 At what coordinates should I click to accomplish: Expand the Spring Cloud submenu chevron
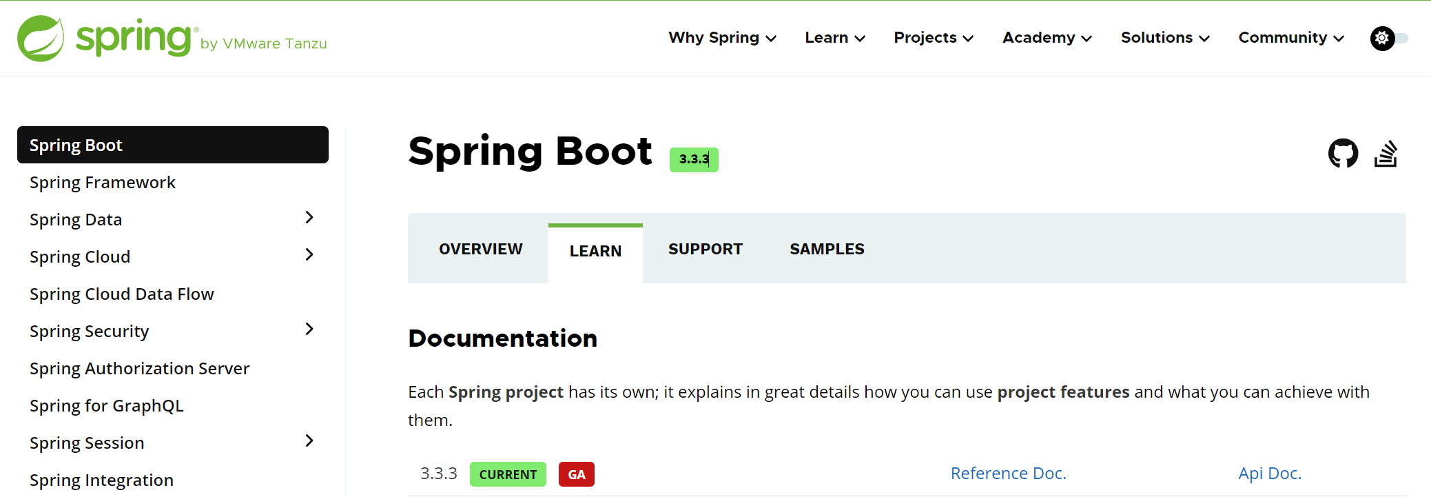[309, 255]
